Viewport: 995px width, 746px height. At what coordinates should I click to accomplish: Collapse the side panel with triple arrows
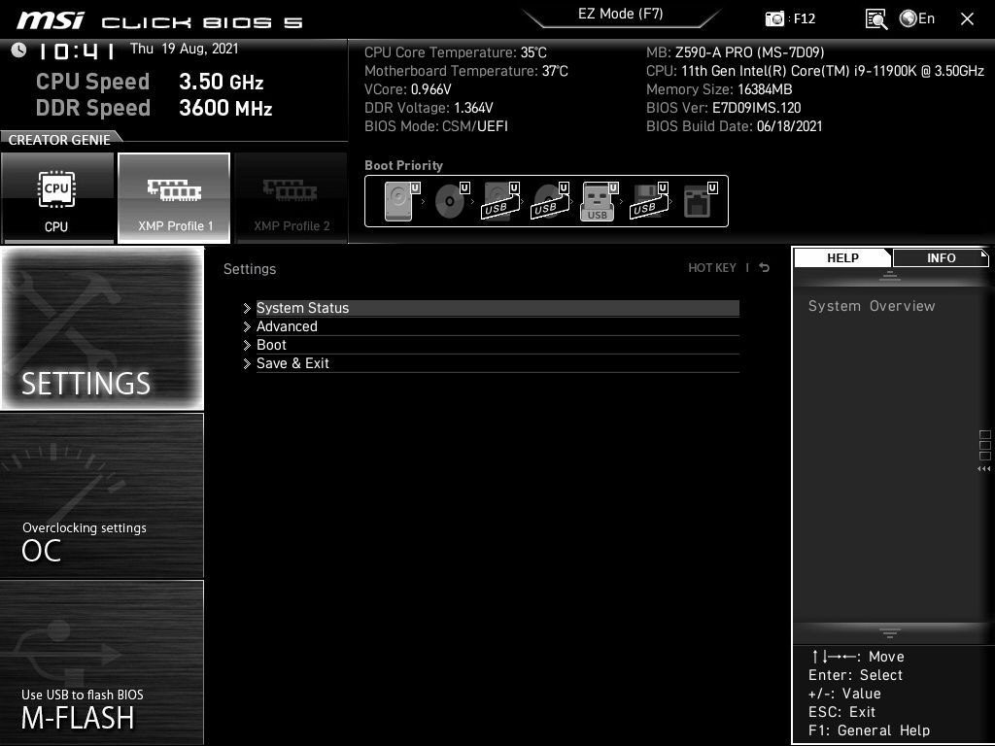[x=983, y=469]
